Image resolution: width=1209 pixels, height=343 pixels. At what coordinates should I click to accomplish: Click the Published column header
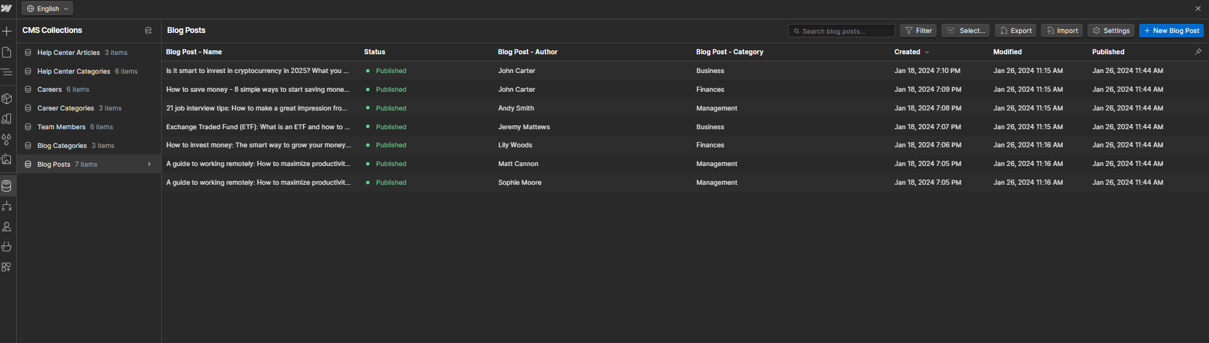[x=1108, y=52]
